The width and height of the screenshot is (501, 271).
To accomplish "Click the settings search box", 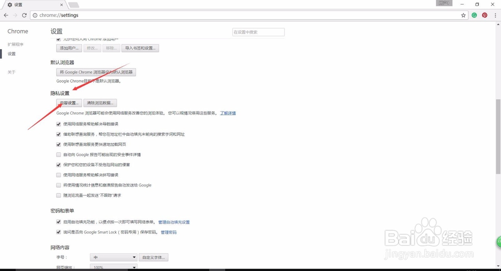I will click(258, 32).
